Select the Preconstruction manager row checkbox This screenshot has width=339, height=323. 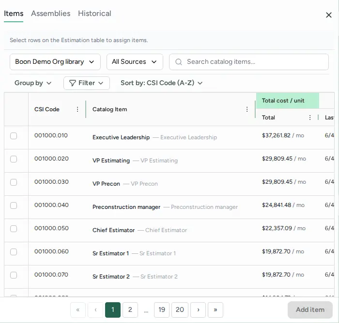click(x=14, y=206)
